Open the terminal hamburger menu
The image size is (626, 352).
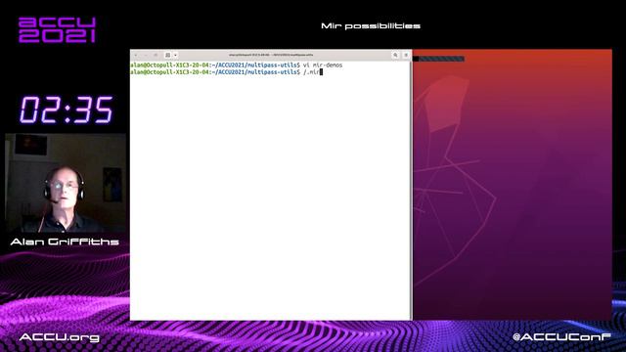[x=406, y=55]
